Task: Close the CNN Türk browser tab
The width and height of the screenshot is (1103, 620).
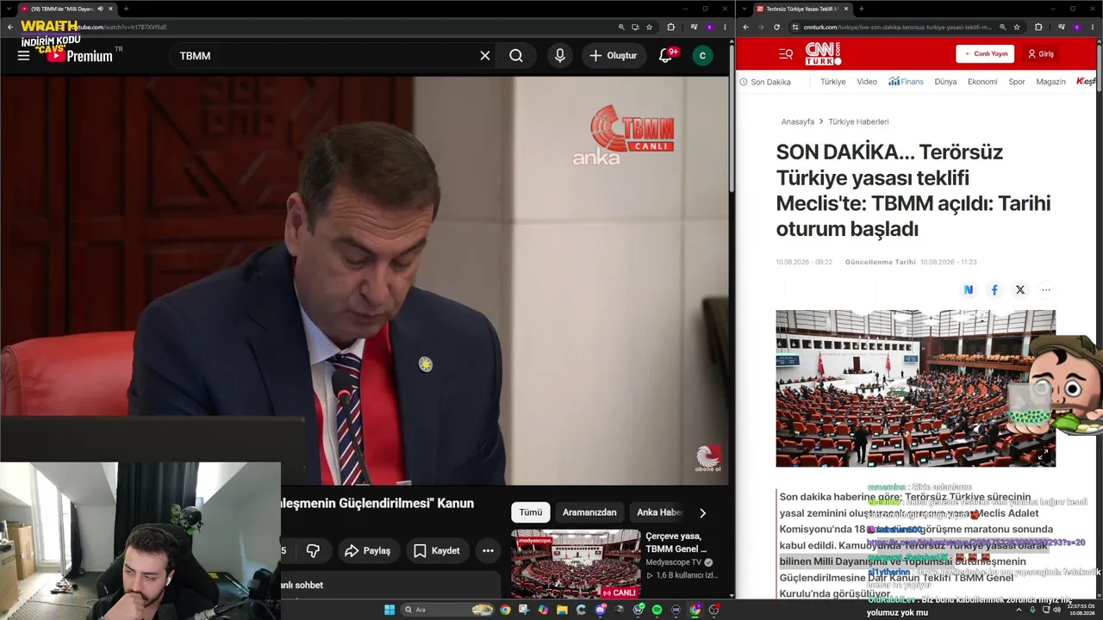Action: (847, 9)
